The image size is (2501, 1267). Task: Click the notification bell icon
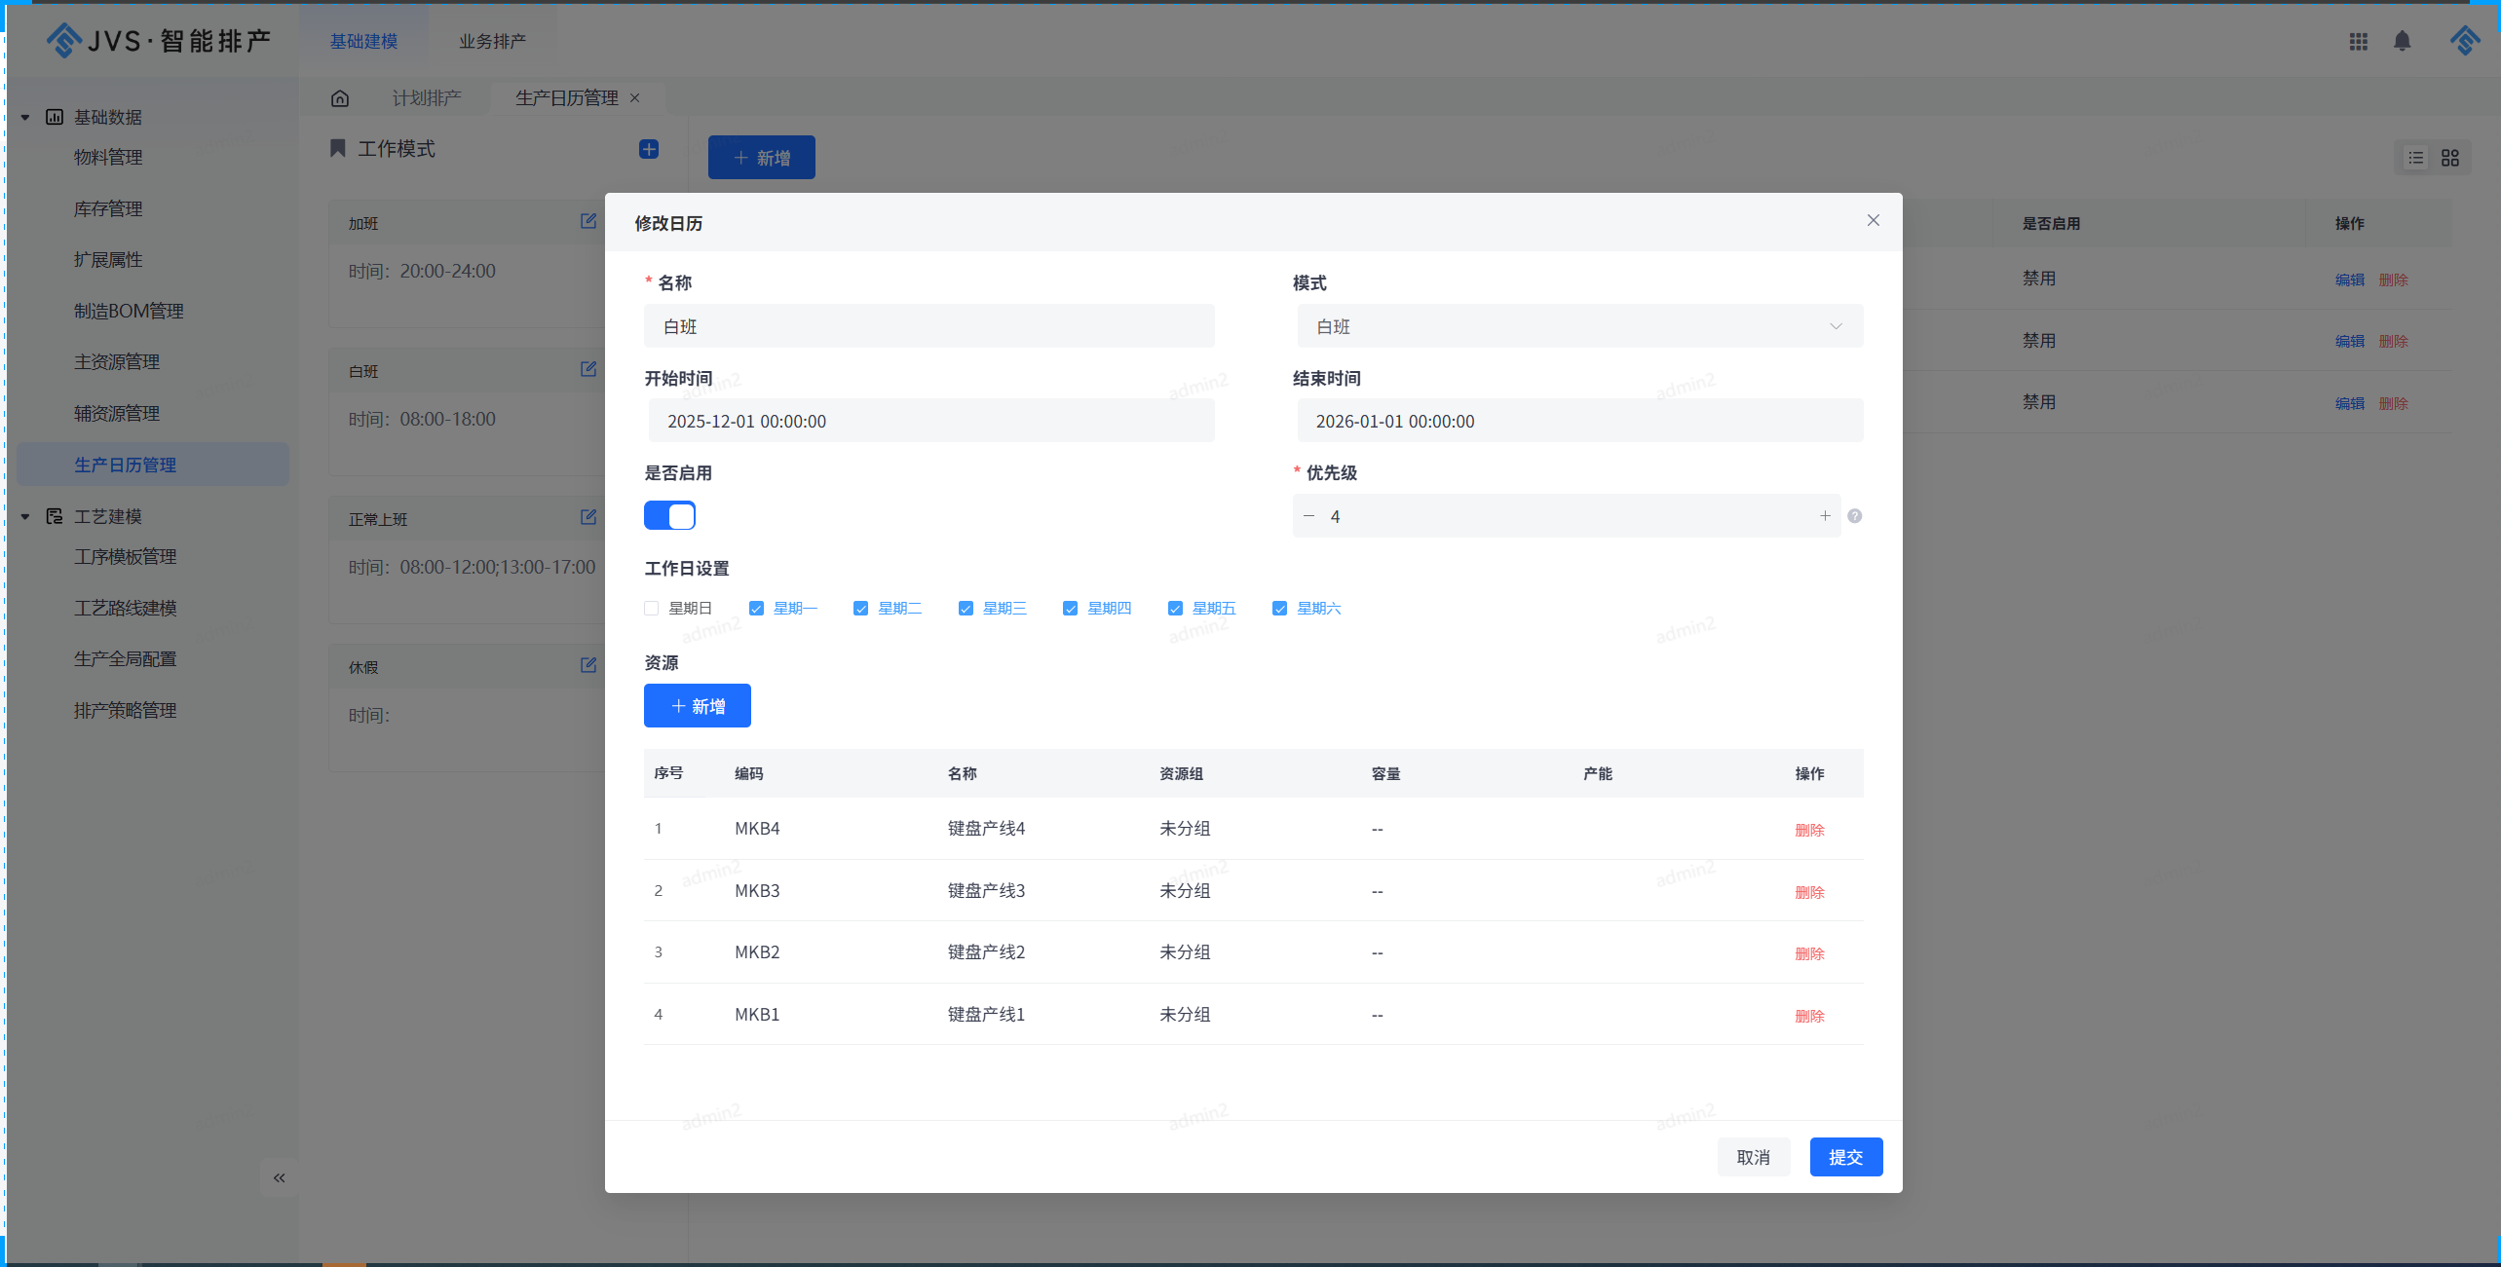2402,41
